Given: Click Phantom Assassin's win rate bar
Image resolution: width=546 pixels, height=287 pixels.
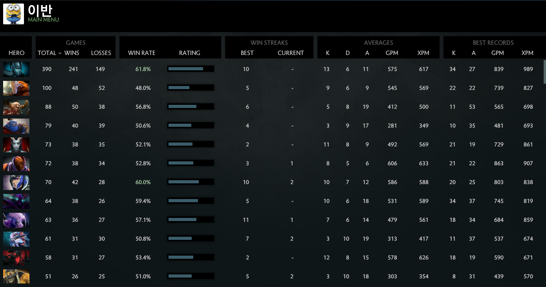Looking at the screenshot, I should 191,68.
